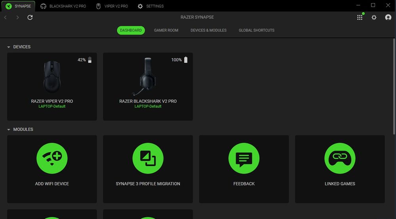Go forward with the right arrow

(17, 17)
